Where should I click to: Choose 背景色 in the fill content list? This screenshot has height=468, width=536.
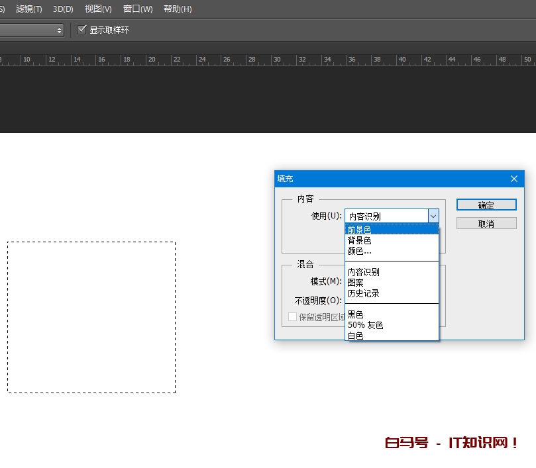pyautogui.click(x=359, y=240)
